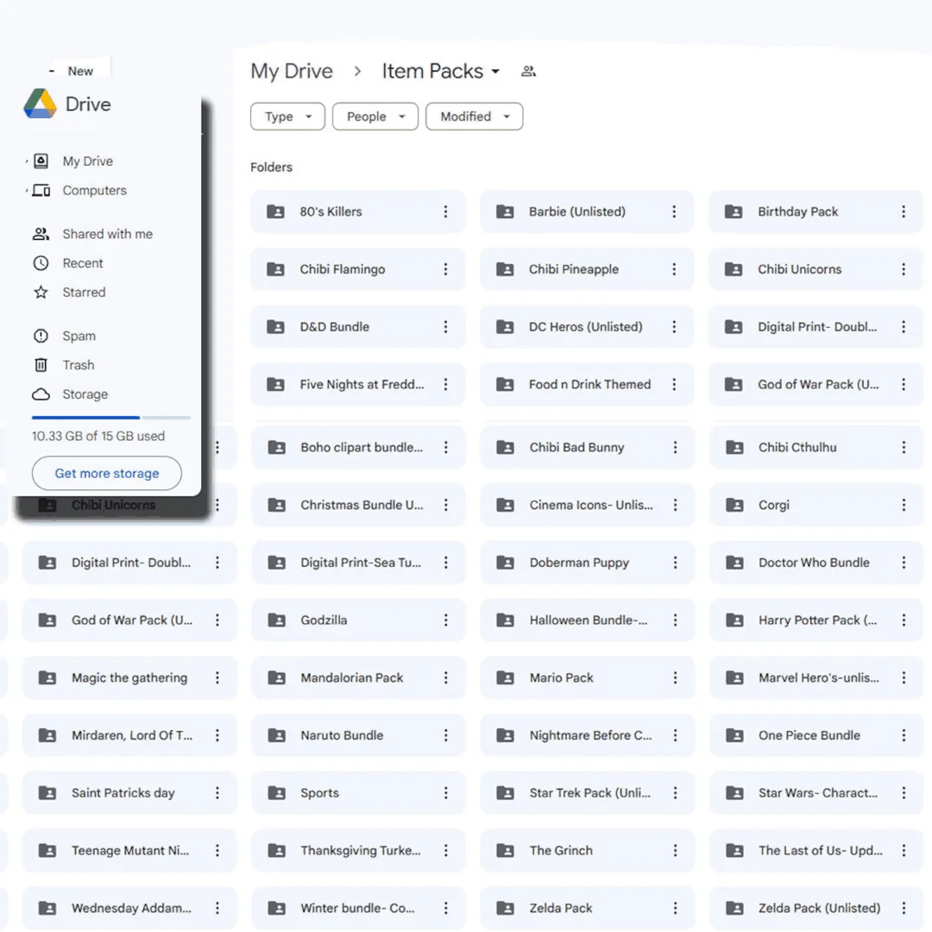Click My Drive in the breadcrumb path

click(292, 72)
